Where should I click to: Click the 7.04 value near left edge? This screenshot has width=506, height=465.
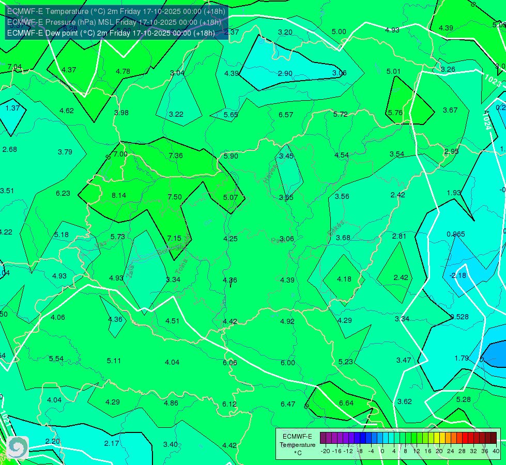14,67
